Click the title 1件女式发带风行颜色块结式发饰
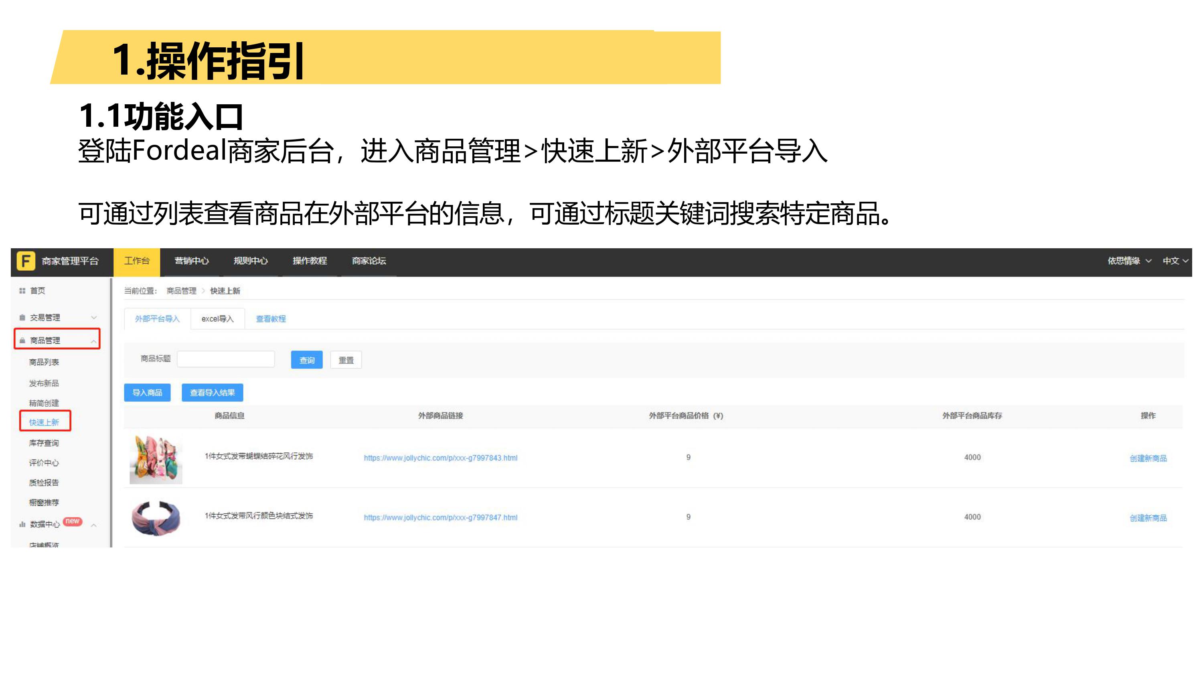This screenshot has height=677, width=1203. pos(259,516)
